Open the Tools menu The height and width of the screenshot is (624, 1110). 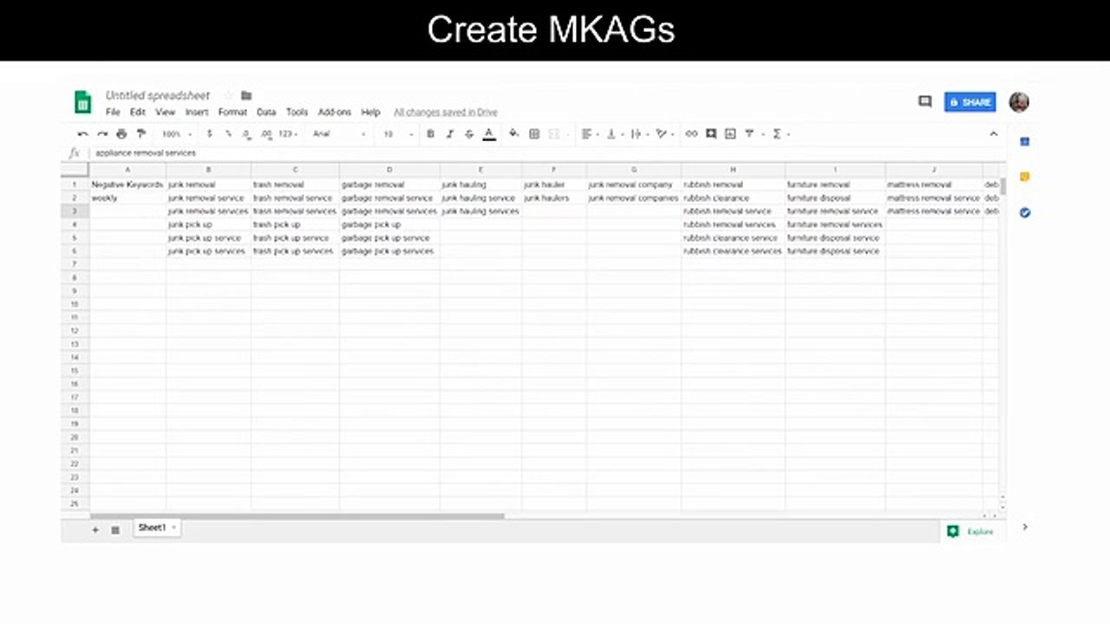click(x=297, y=113)
